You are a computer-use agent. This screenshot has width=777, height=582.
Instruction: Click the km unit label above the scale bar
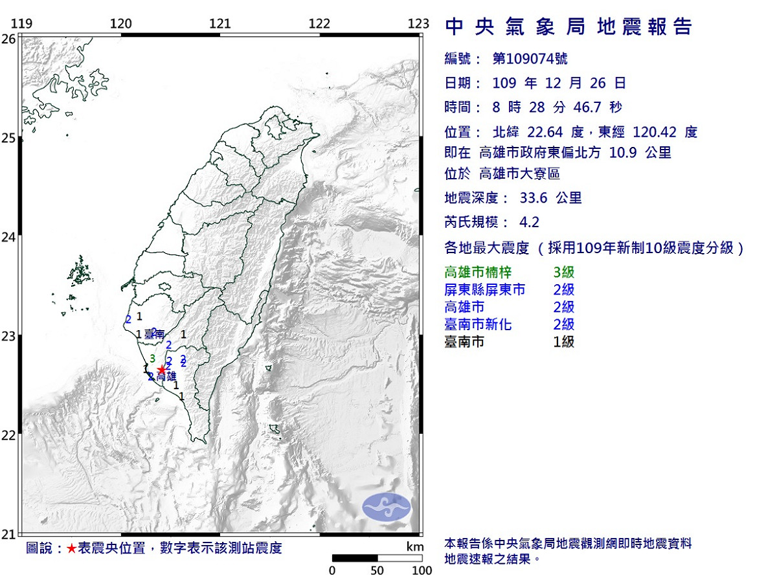click(414, 547)
